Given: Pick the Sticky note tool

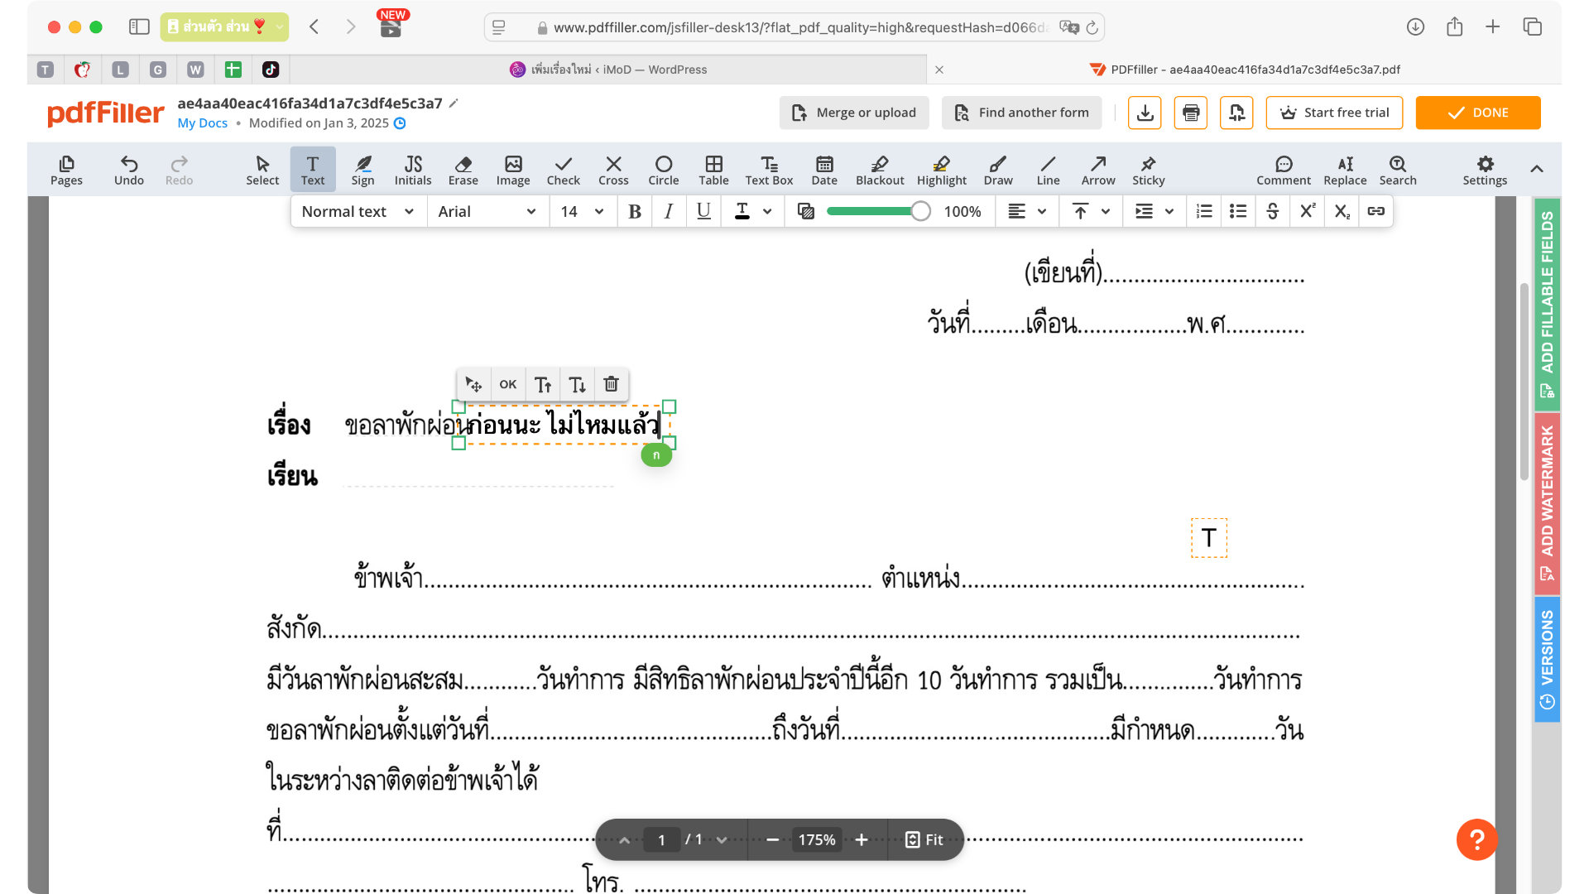Looking at the screenshot, I should point(1148,170).
